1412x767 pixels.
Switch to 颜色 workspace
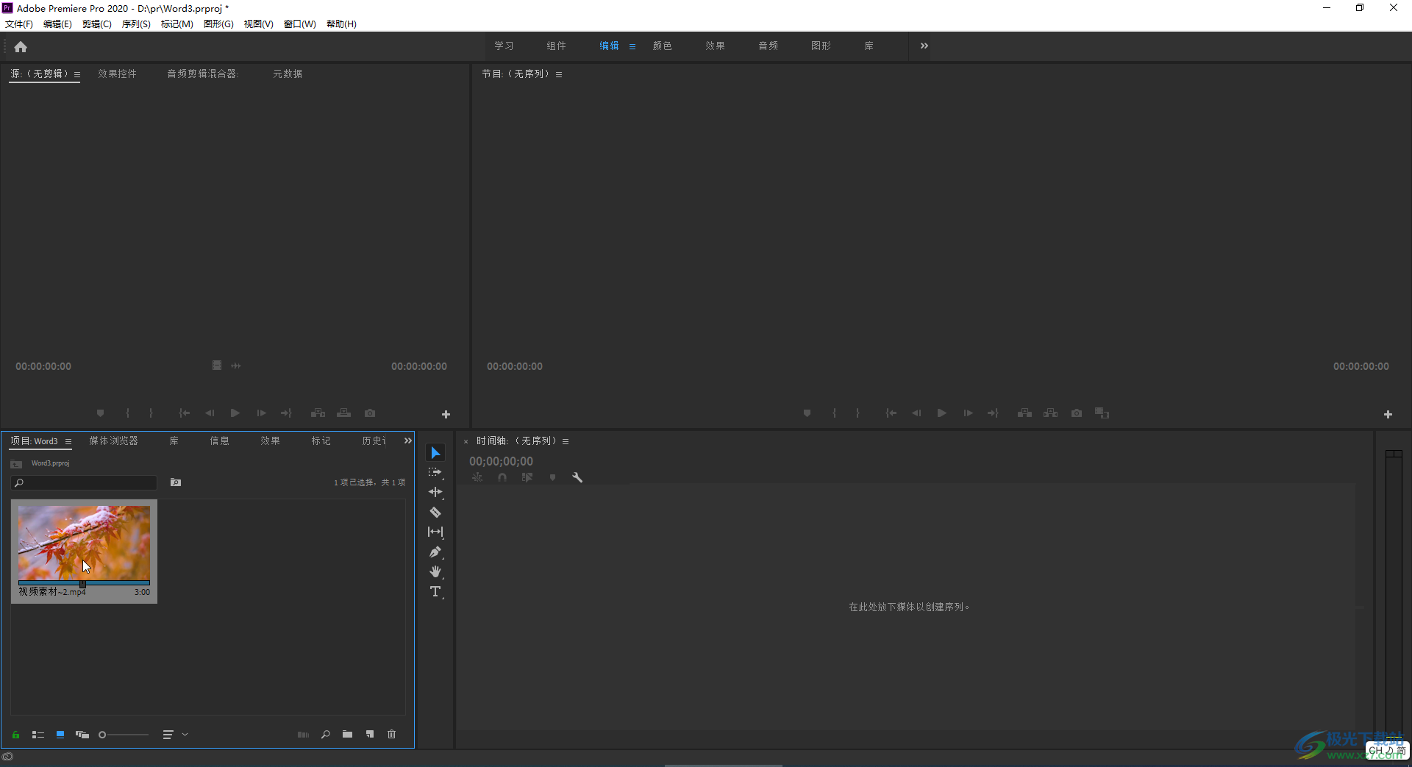point(663,46)
